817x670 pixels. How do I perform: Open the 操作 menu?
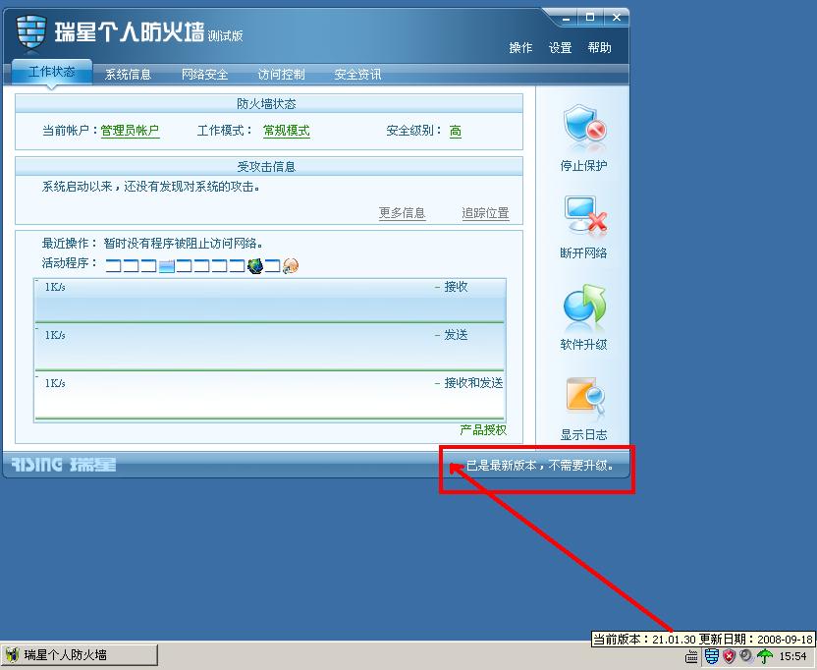click(520, 48)
